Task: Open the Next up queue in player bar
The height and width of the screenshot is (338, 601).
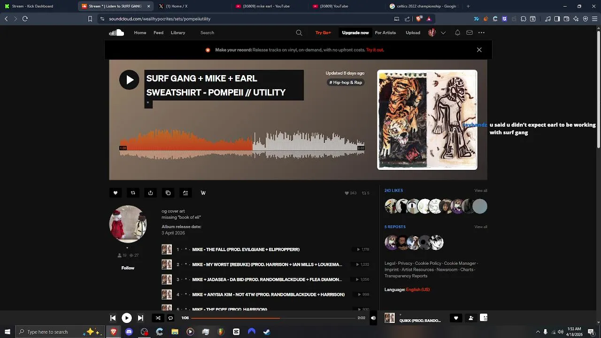Action: tap(484, 318)
